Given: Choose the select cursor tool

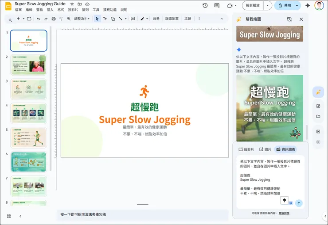Looking at the screenshot, I should (x=97, y=19).
